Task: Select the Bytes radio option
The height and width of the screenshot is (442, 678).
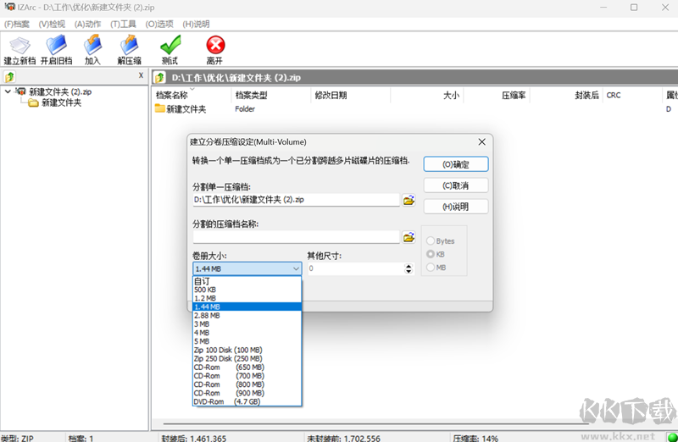Action: point(431,240)
